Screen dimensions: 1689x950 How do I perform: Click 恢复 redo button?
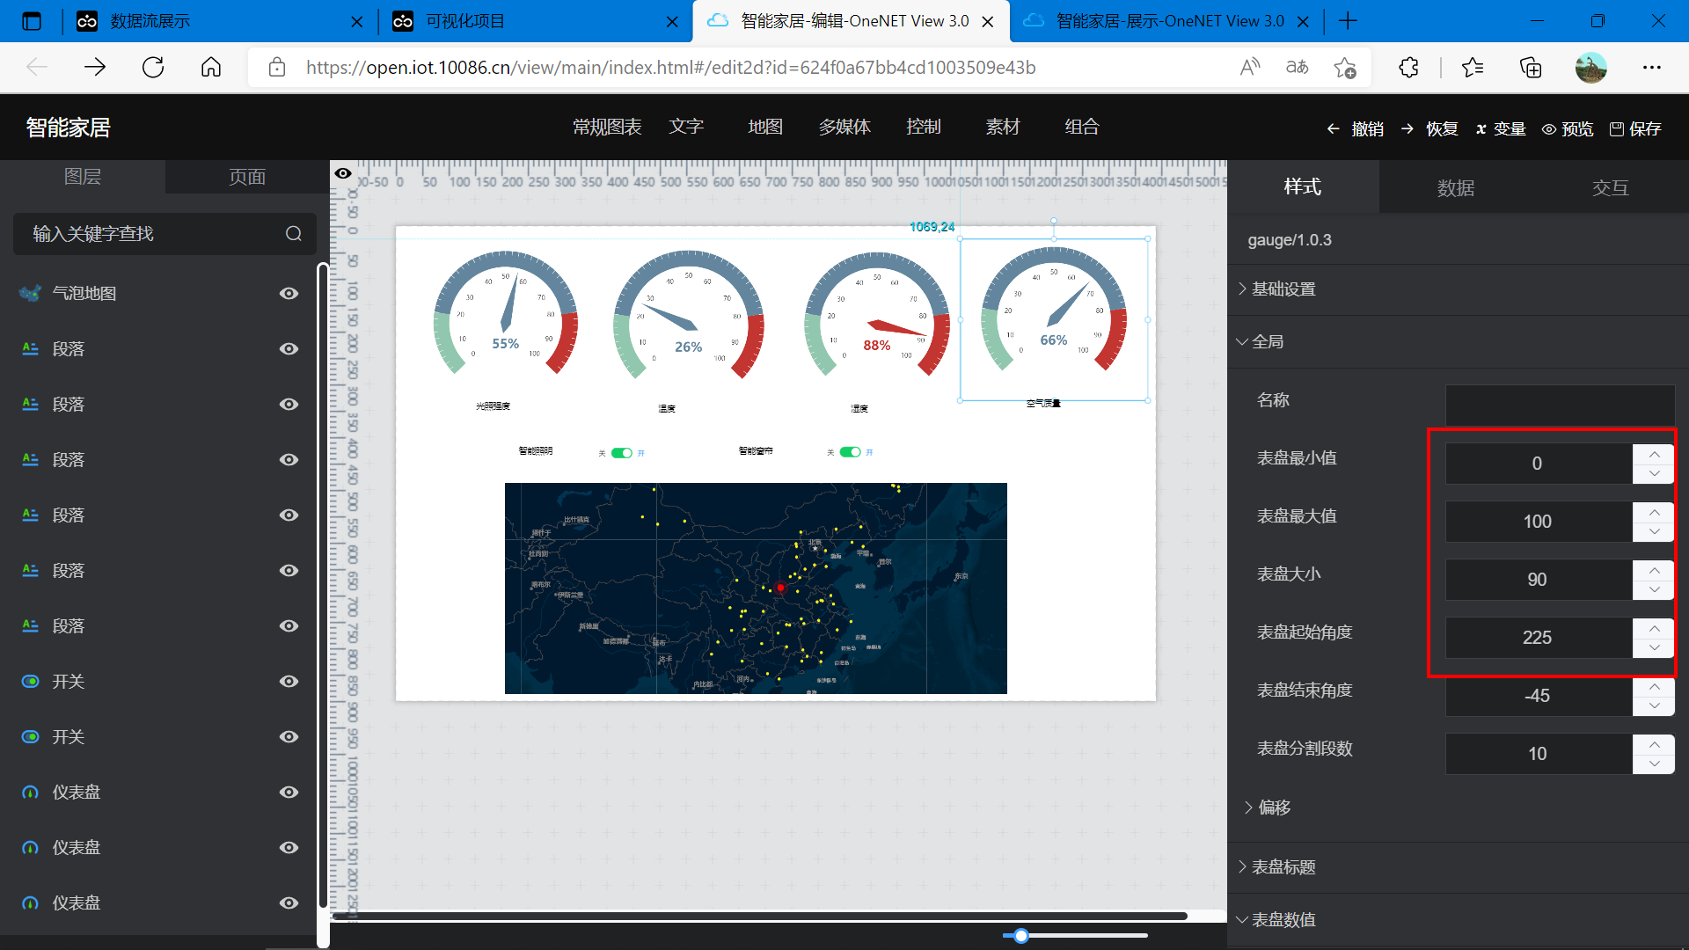click(1429, 129)
